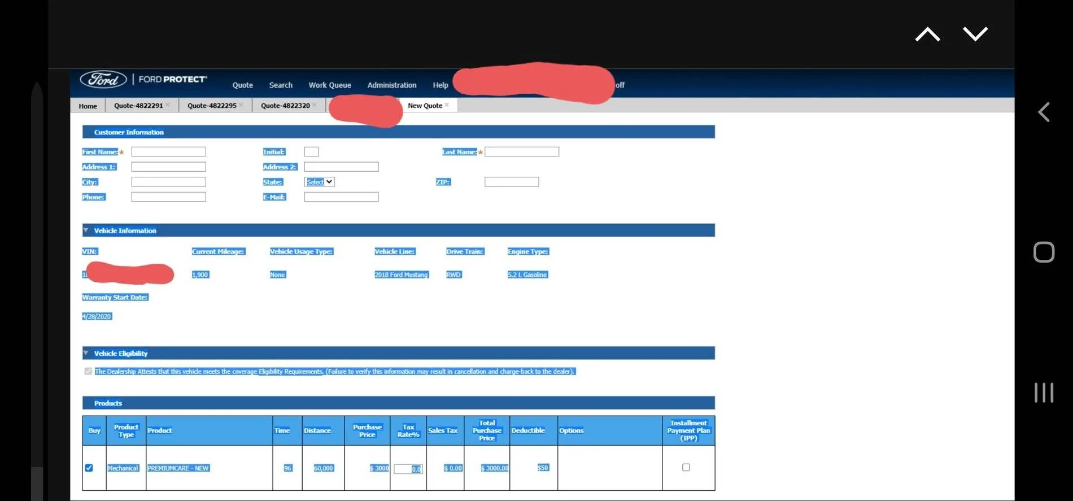Open the Help menu
Viewport: 1073px width, 501px height.
440,85
